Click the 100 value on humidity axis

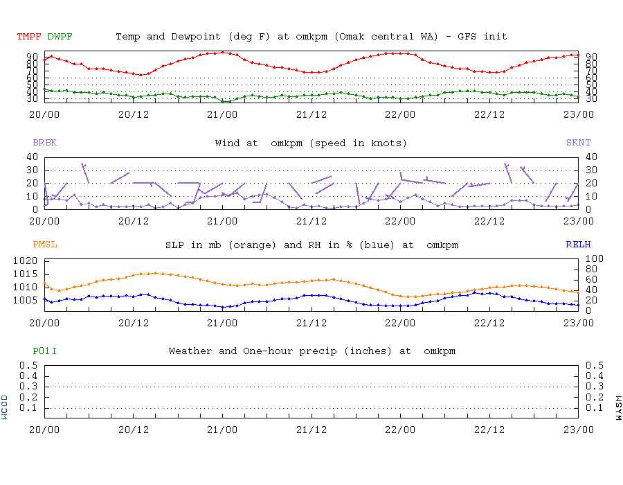click(595, 259)
